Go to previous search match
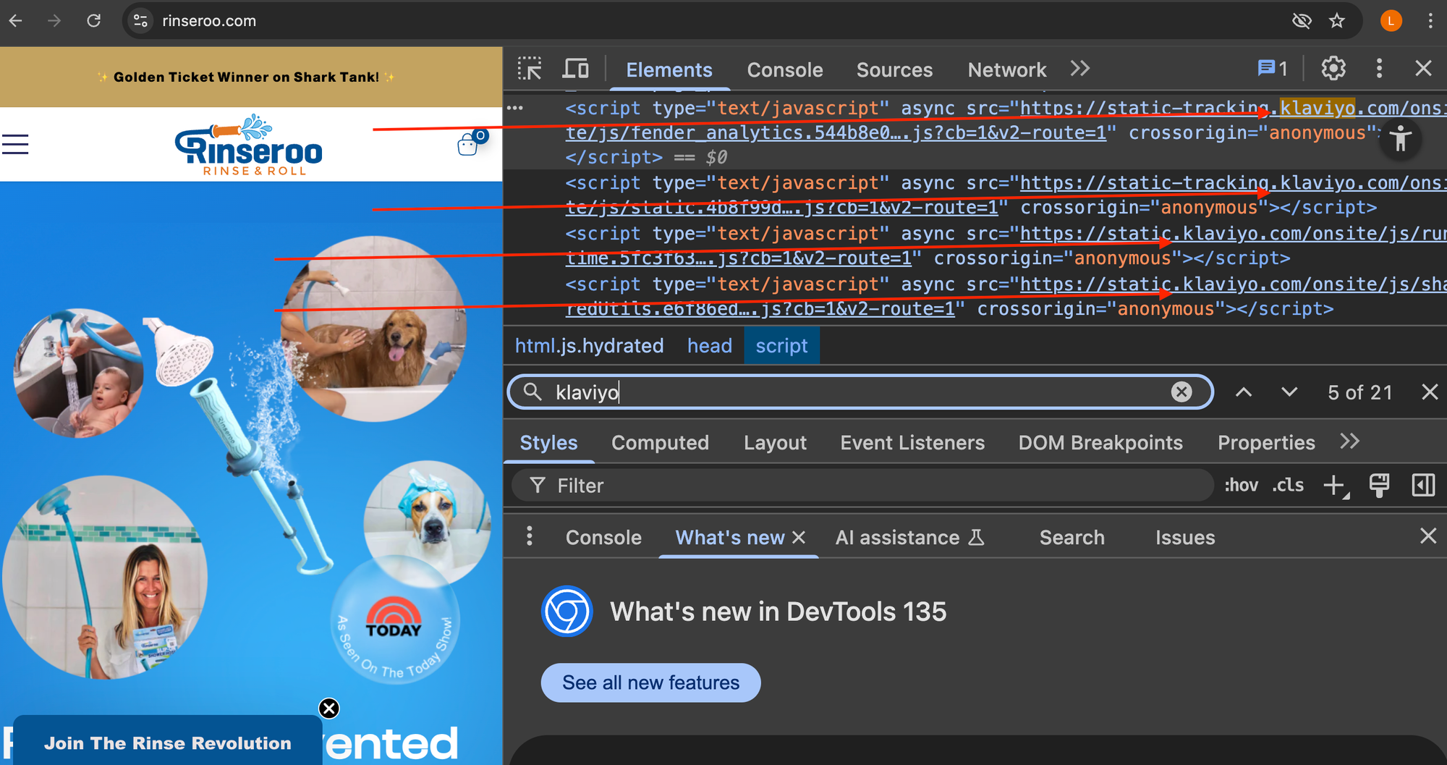Screen dimensions: 1447x765 pyautogui.click(x=1244, y=392)
